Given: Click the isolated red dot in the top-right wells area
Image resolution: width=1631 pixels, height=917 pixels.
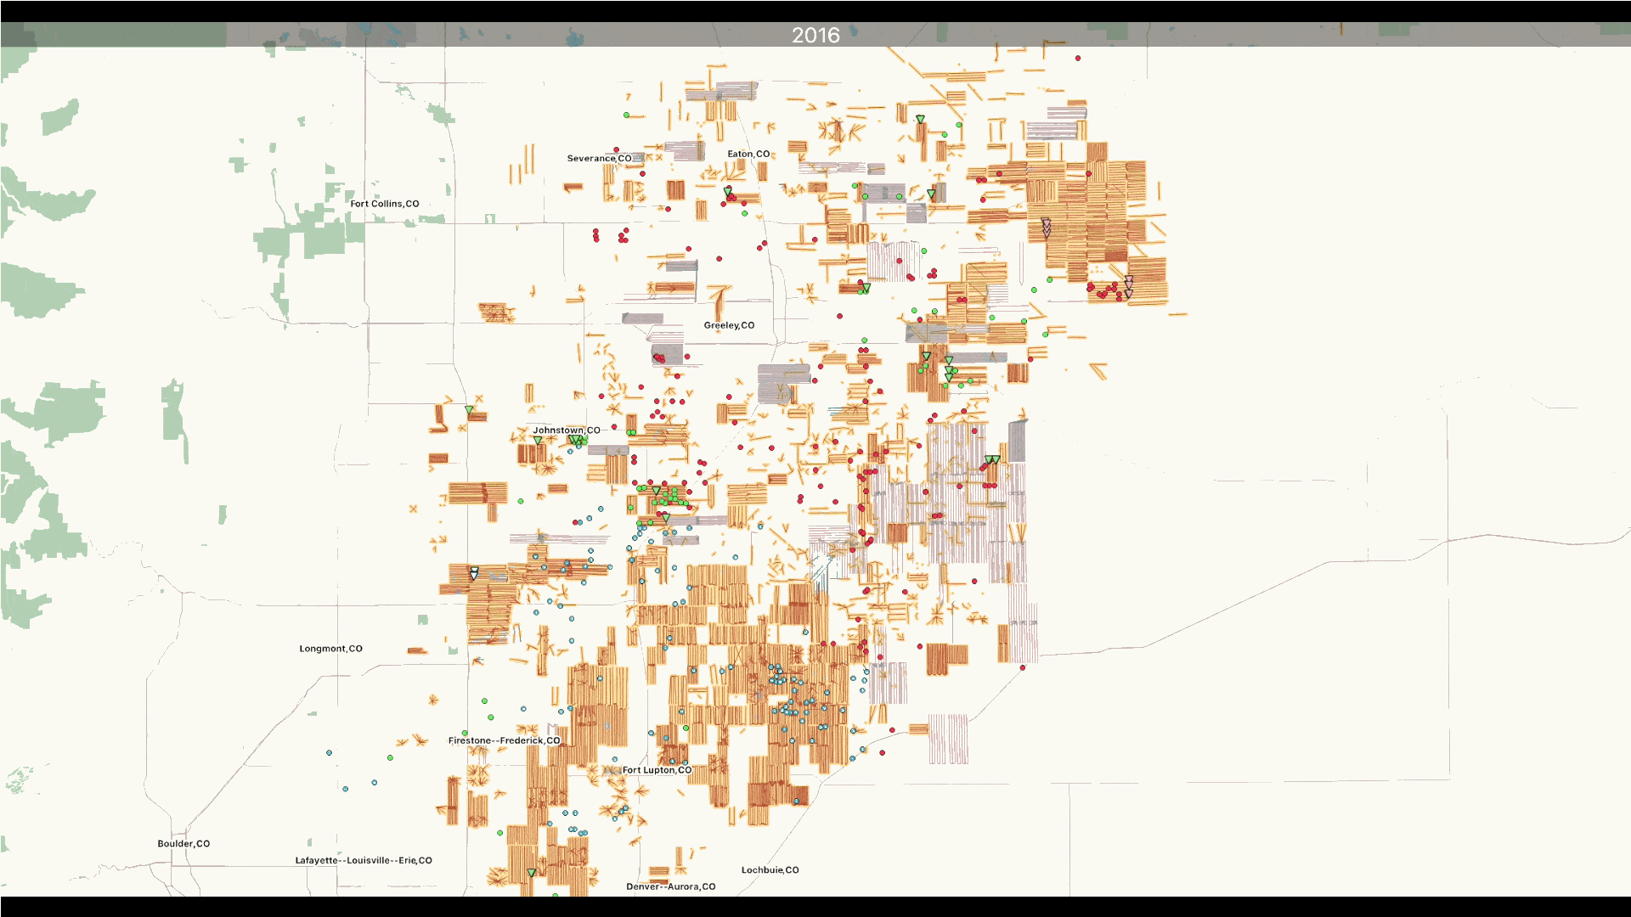Looking at the screenshot, I should pos(1078,59).
